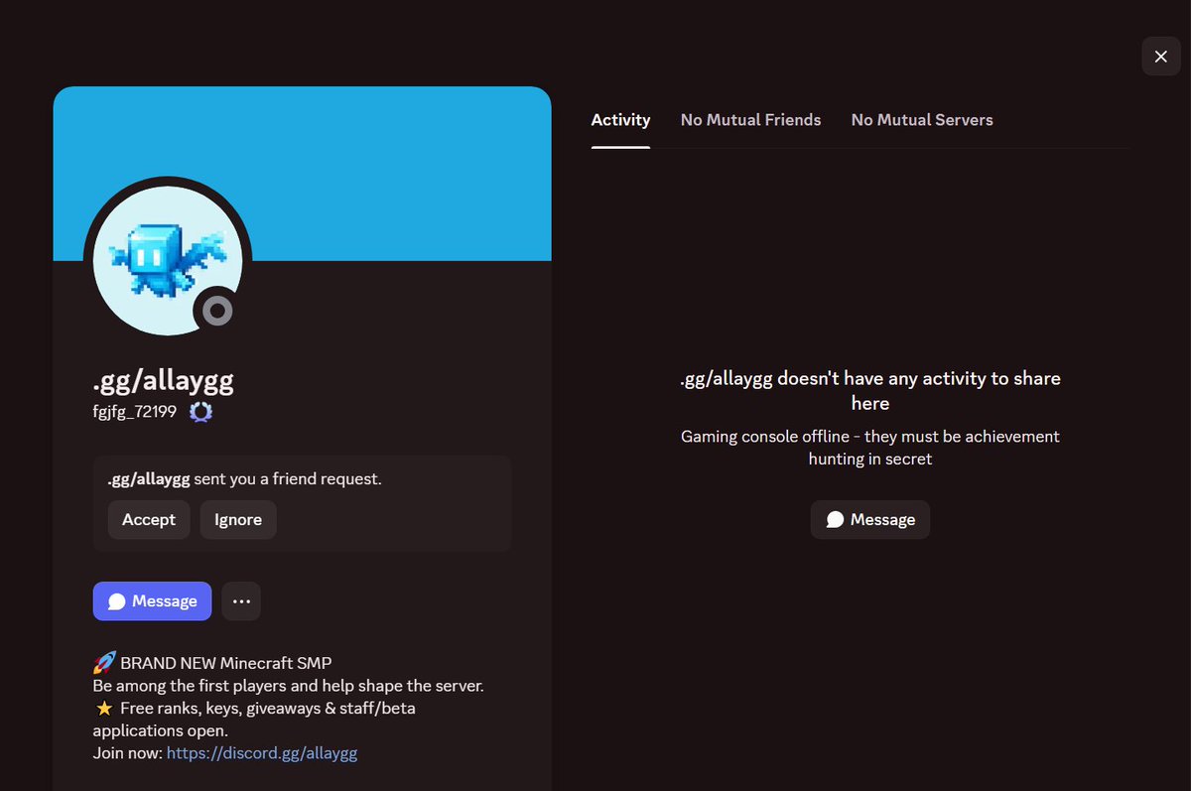Viewport: 1191px width, 791px height.
Task: Click the 'Be among the first players' bio line
Action: pos(289,686)
